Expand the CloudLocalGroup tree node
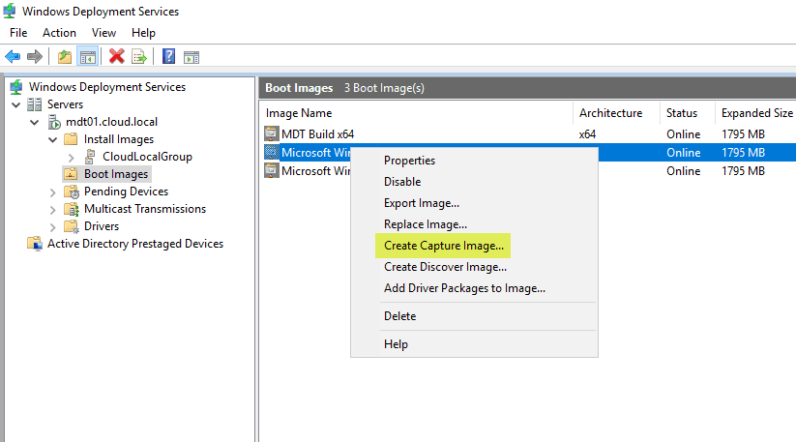Screen dimensions: 796x442 pyautogui.click(x=72, y=157)
